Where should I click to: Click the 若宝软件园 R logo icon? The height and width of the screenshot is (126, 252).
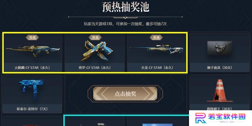(x=200, y=118)
